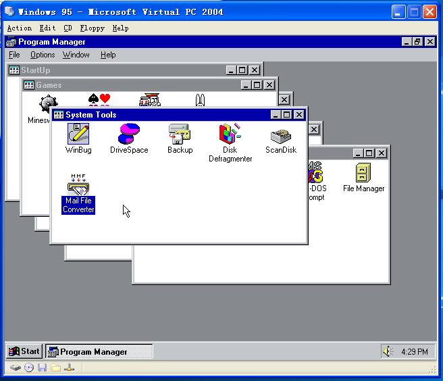Click the Program Manager taskbar button
Screen dimensions: 443x381
coord(99,351)
